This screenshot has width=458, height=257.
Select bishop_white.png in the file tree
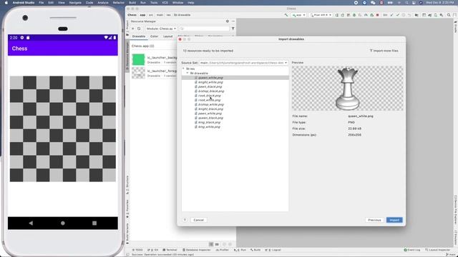pos(211,104)
